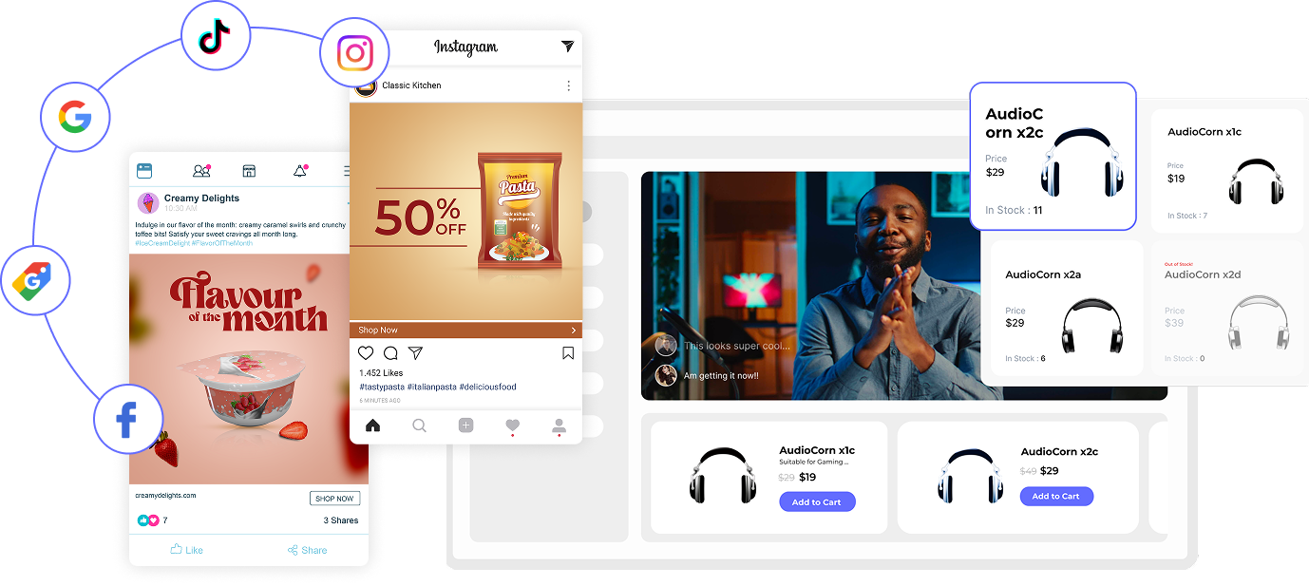The width and height of the screenshot is (1309, 586).
Task: Open the three-dot menu on Classic Kitchen post
Action: click(569, 85)
